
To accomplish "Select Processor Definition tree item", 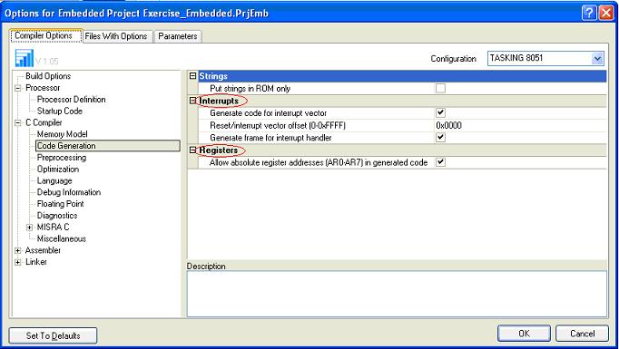I will pyautogui.click(x=72, y=100).
